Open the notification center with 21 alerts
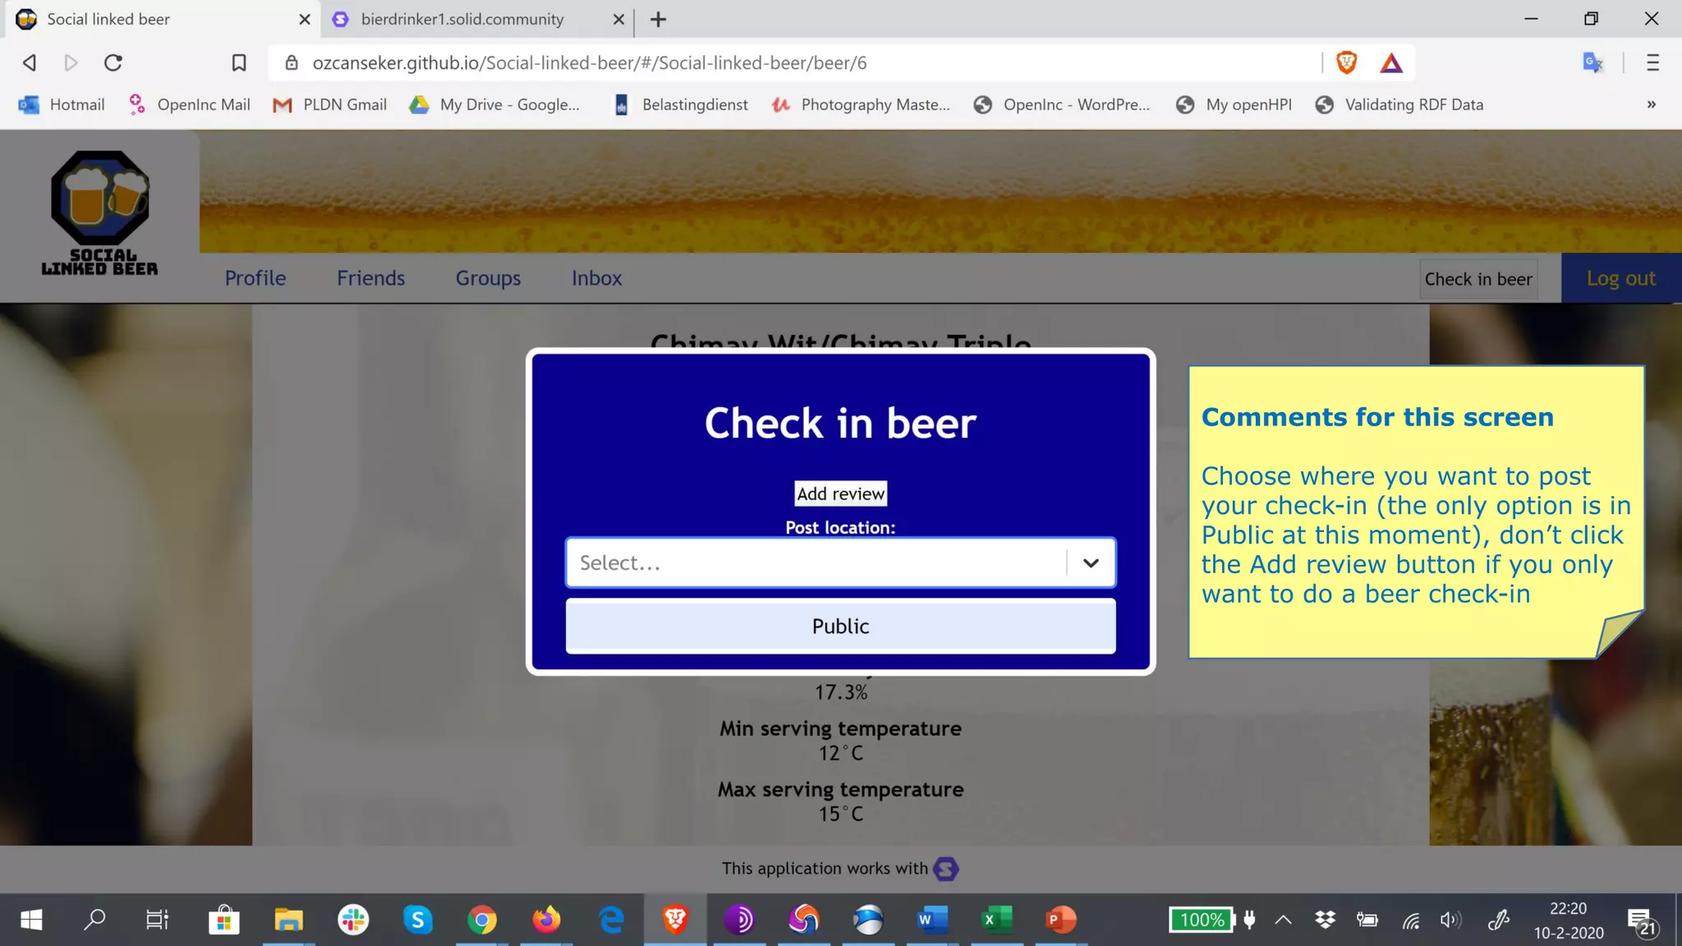The width and height of the screenshot is (1682, 946). [1643, 922]
